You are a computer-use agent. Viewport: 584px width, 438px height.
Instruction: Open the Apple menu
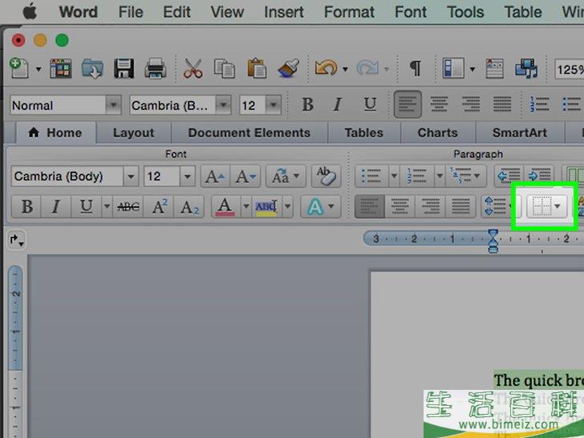[30, 12]
